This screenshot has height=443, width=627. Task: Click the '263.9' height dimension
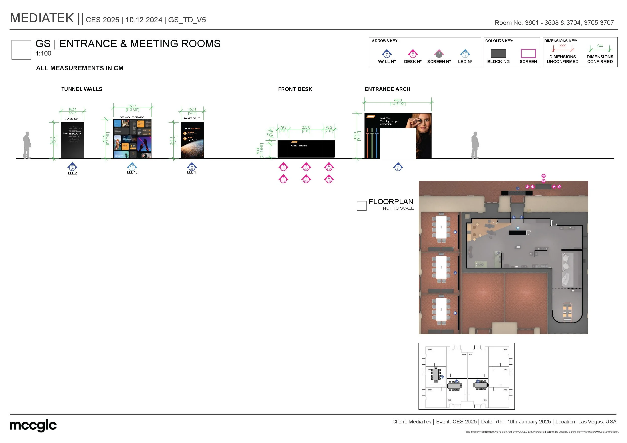pos(104,139)
